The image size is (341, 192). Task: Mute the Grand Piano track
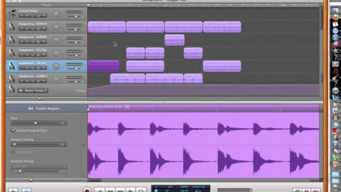(x=27, y=16)
